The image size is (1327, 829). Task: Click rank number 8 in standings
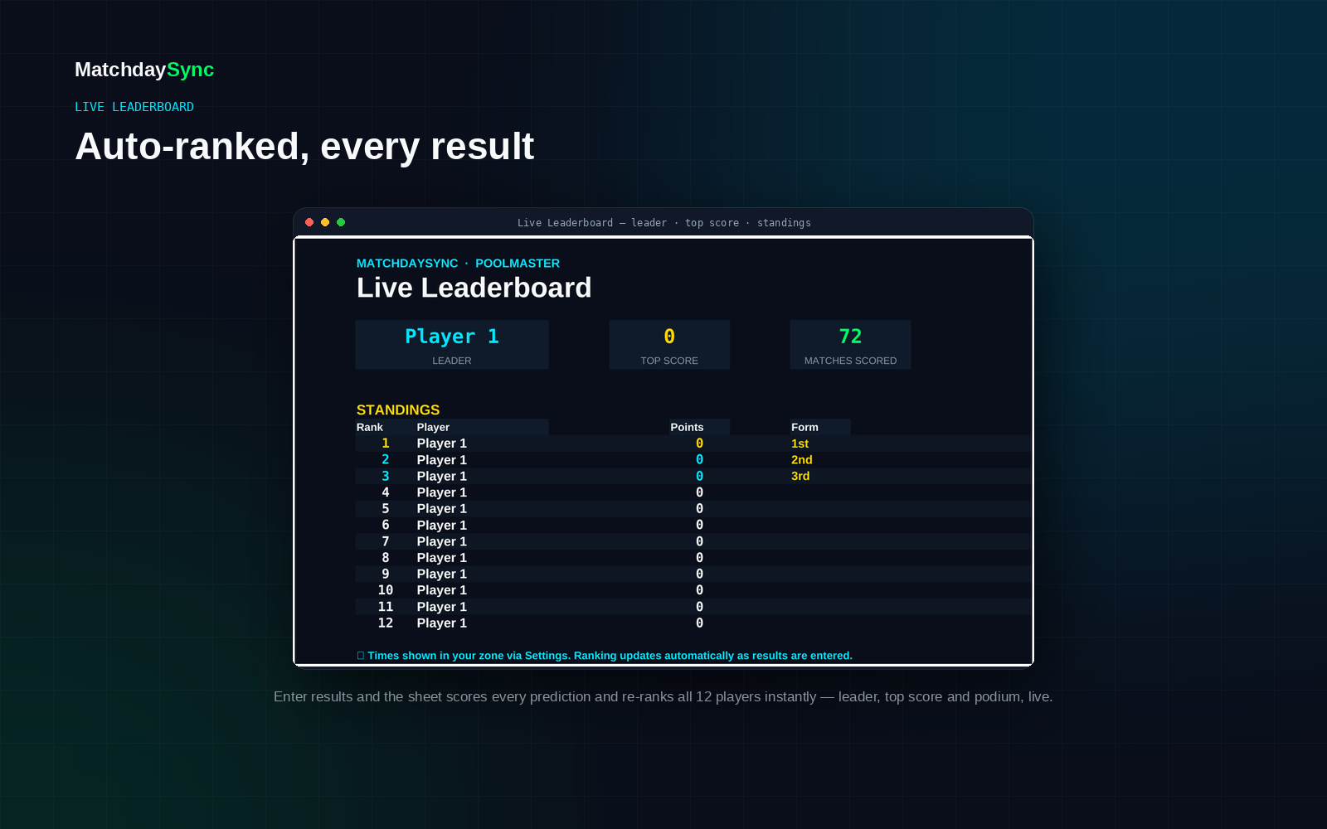386,558
